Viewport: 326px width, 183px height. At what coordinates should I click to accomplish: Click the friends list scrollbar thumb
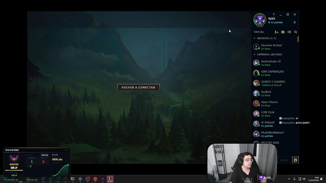[298, 39]
